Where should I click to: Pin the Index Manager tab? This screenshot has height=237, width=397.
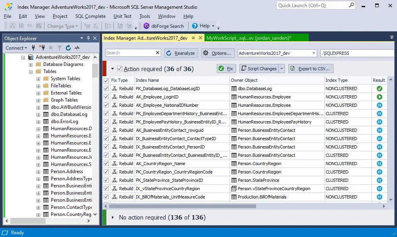(193, 38)
